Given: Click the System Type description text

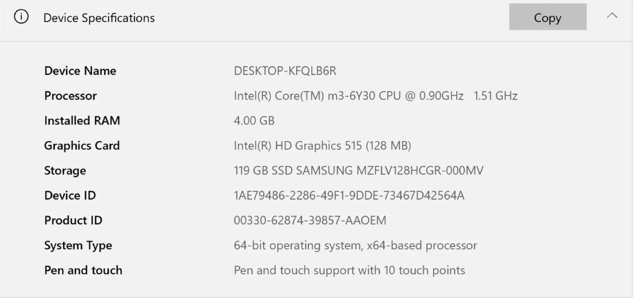Looking at the screenshot, I should pos(355,245).
